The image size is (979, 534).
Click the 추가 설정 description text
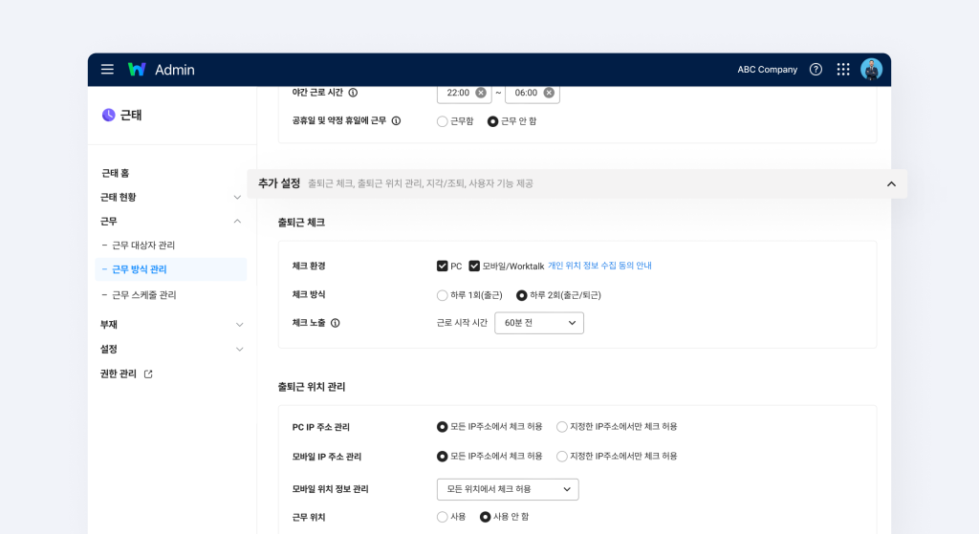click(421, 183)
